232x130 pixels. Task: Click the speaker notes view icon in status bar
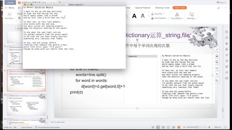coord(173,127)
